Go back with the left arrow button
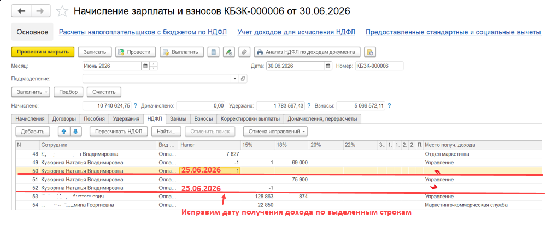Screen dimensions: 552x226 coord(21,11)
